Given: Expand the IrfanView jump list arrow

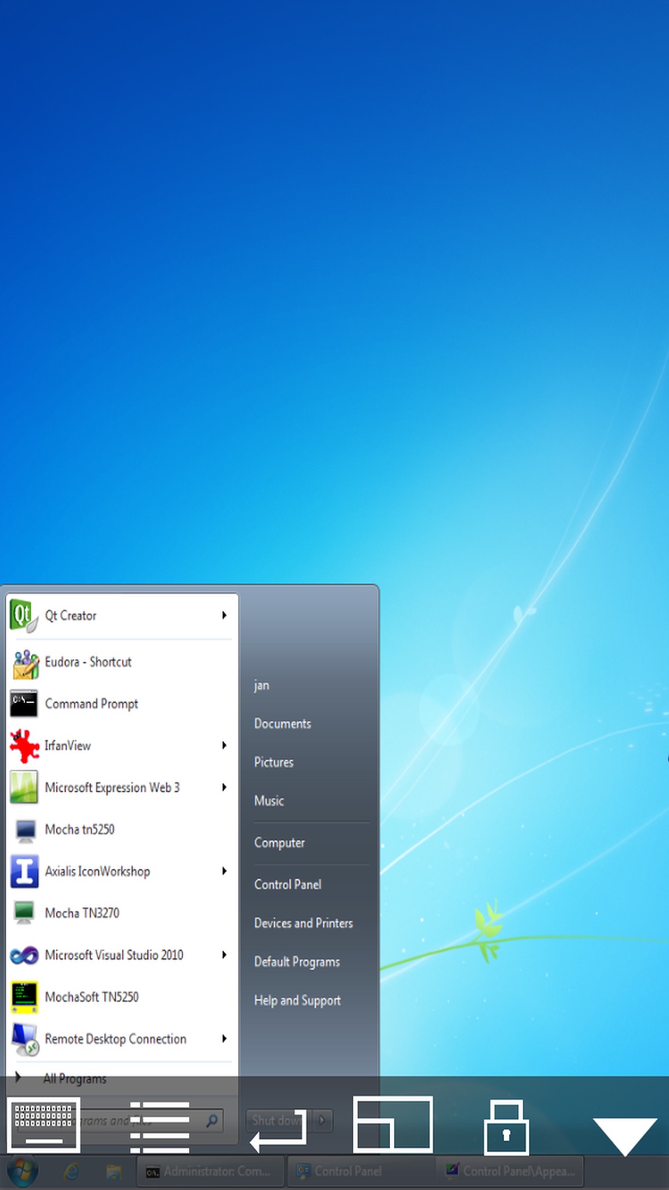Looking at the screenshot, I should pos(224,745).
